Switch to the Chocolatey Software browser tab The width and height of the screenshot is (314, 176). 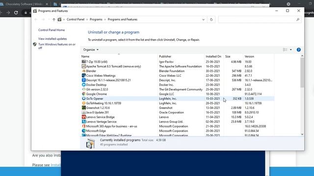[24, 4]
